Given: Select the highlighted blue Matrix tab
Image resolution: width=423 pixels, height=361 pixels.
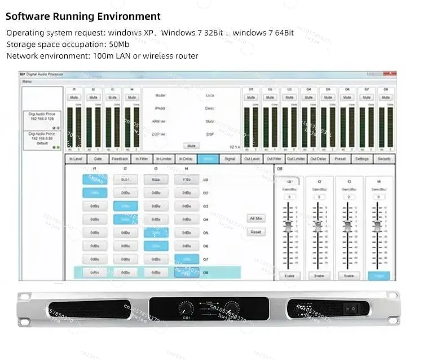Looking at the screenshot, I should point(208,159).
